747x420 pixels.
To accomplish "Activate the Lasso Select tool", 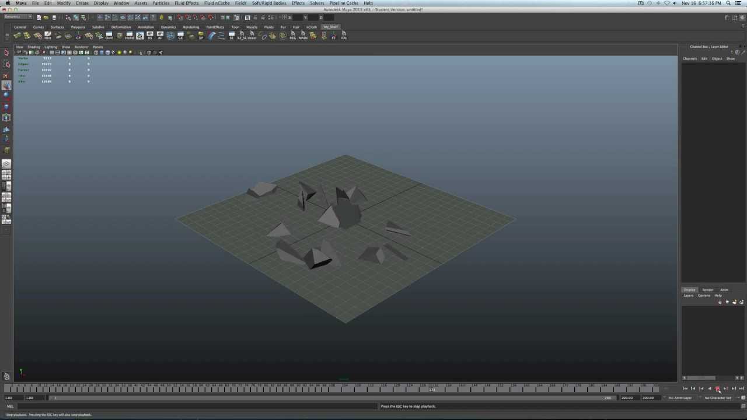I will (x=6, y=64).
